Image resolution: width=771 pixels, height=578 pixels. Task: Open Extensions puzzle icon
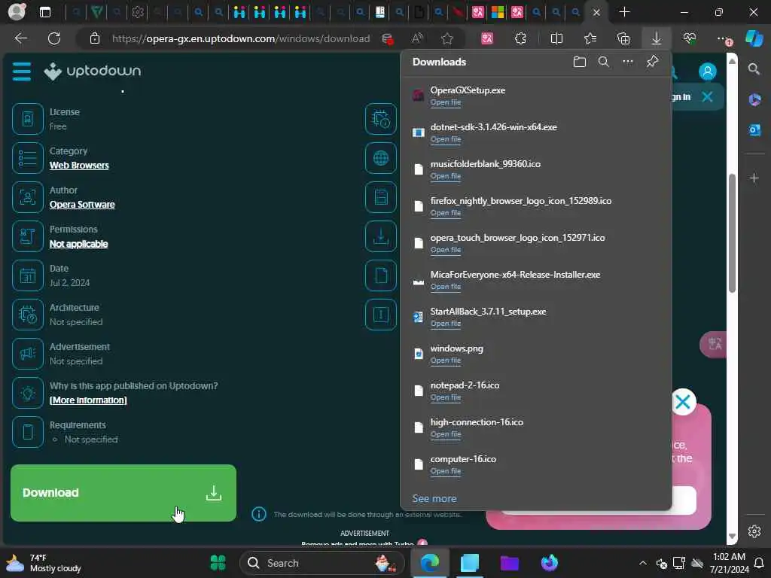point(520,38)
